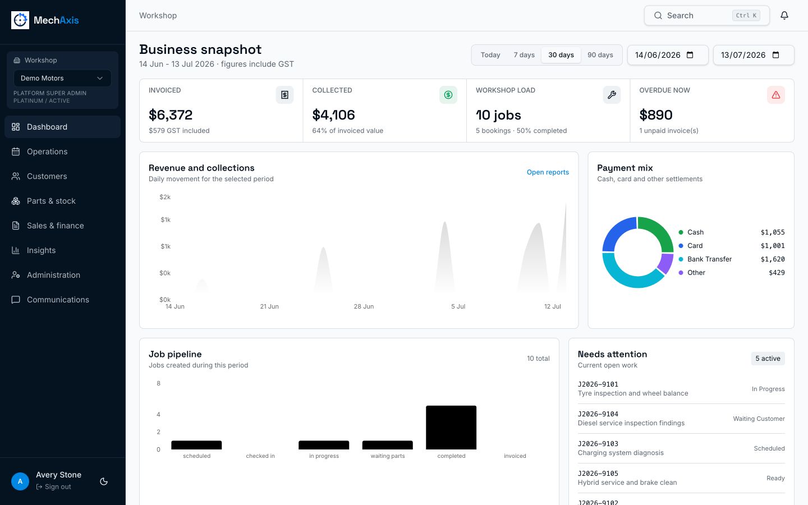
Task: Select the Today range tab
Action: coord(490,55)
